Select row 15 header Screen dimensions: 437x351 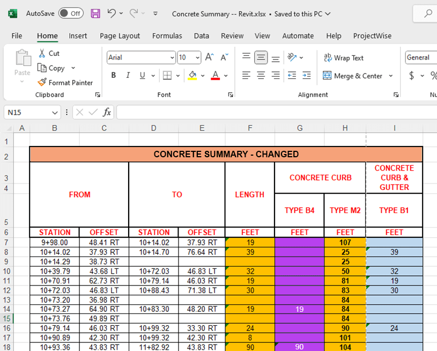pyautogui.click(x=6, y=318)
